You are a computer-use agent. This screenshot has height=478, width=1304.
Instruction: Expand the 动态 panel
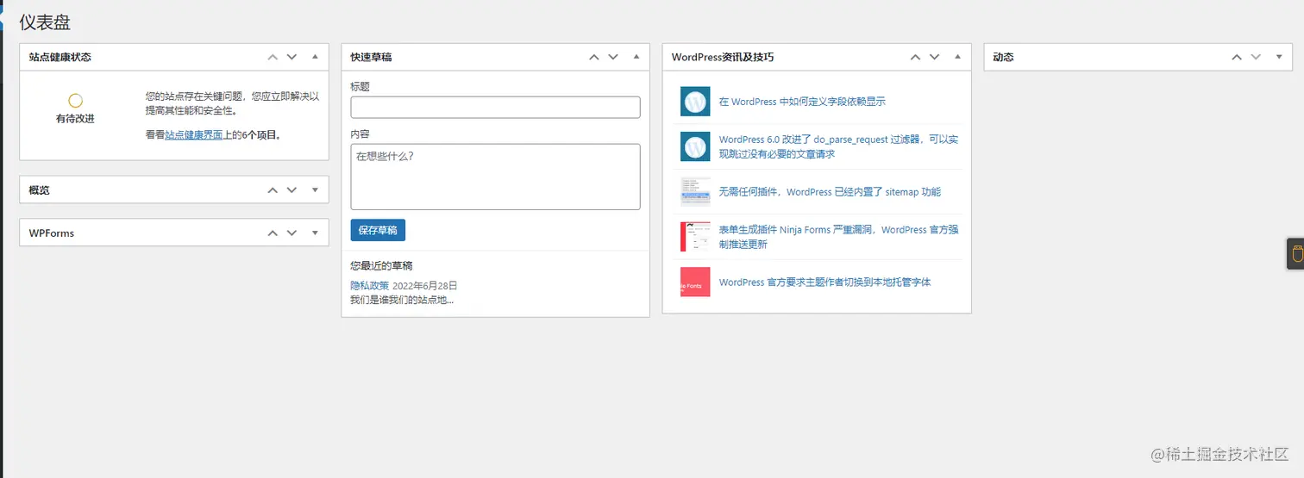(x=1279, y=57)
